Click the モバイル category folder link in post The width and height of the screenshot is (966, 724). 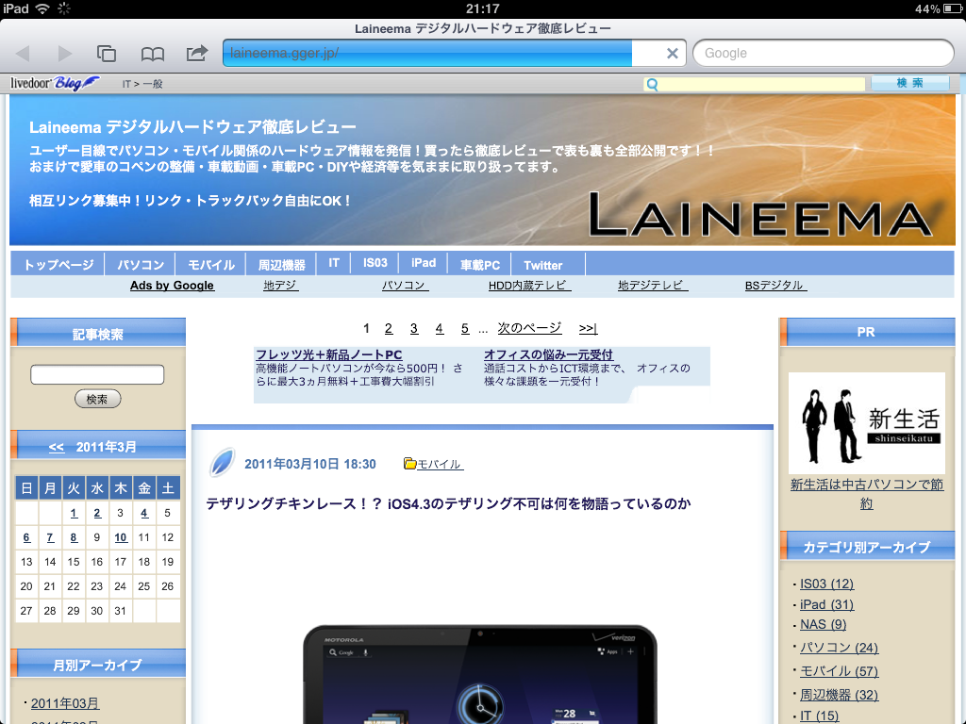click(x=433, y=464)
